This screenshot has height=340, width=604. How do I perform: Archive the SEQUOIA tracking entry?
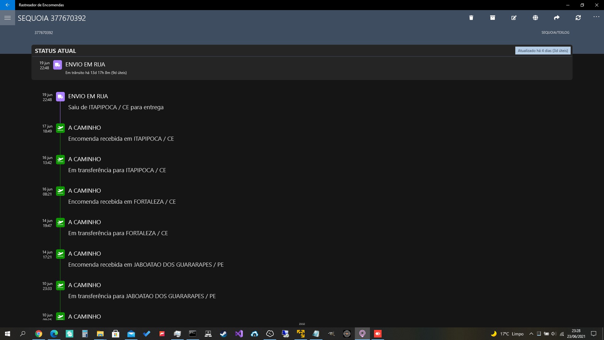[x=492, y=18]
